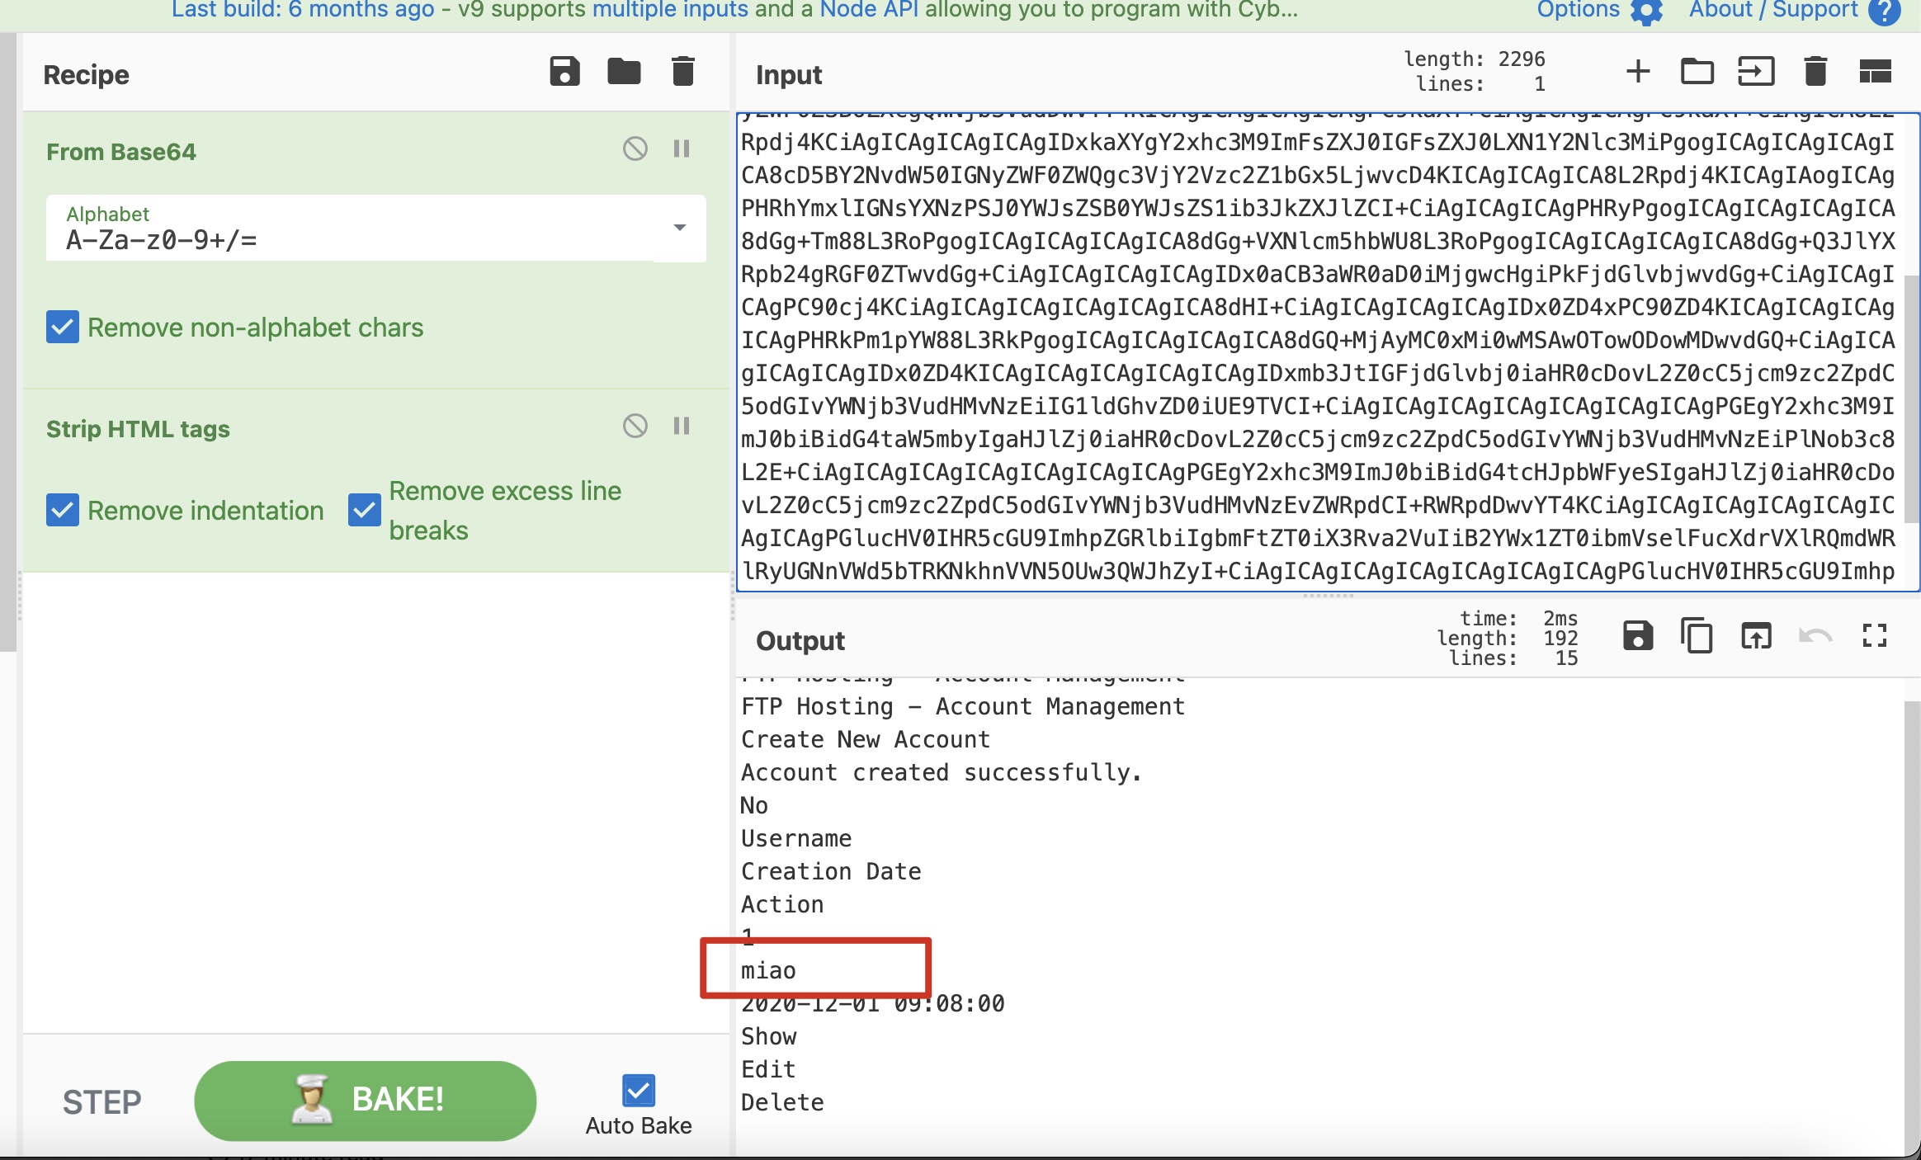Image resolution: width=1921 pixels, height=1160 pixels.
Task: Maximise the output pane
Action: coord(1875,636)
